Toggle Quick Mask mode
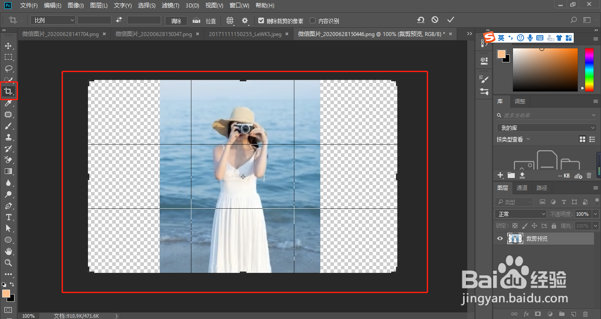The width and height of the screenshot is (601, 319). tap(8, 310)
